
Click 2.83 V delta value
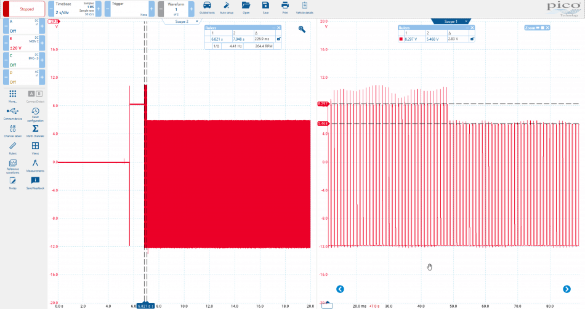pos(453,39)
